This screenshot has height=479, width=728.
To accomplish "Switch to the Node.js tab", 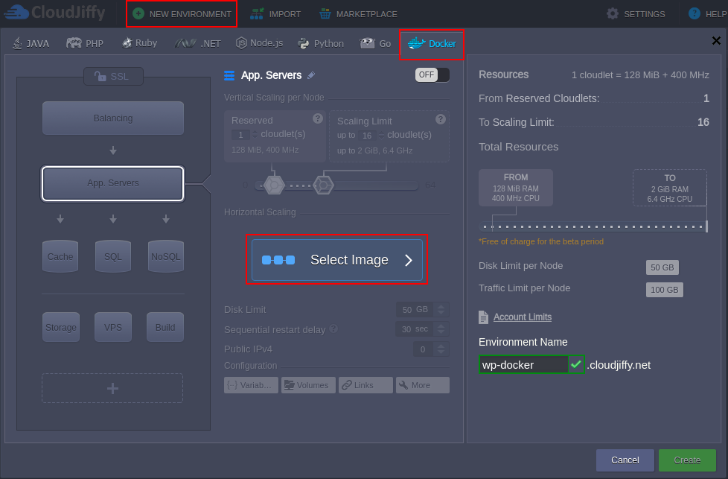I will click(x=260, y=43).
